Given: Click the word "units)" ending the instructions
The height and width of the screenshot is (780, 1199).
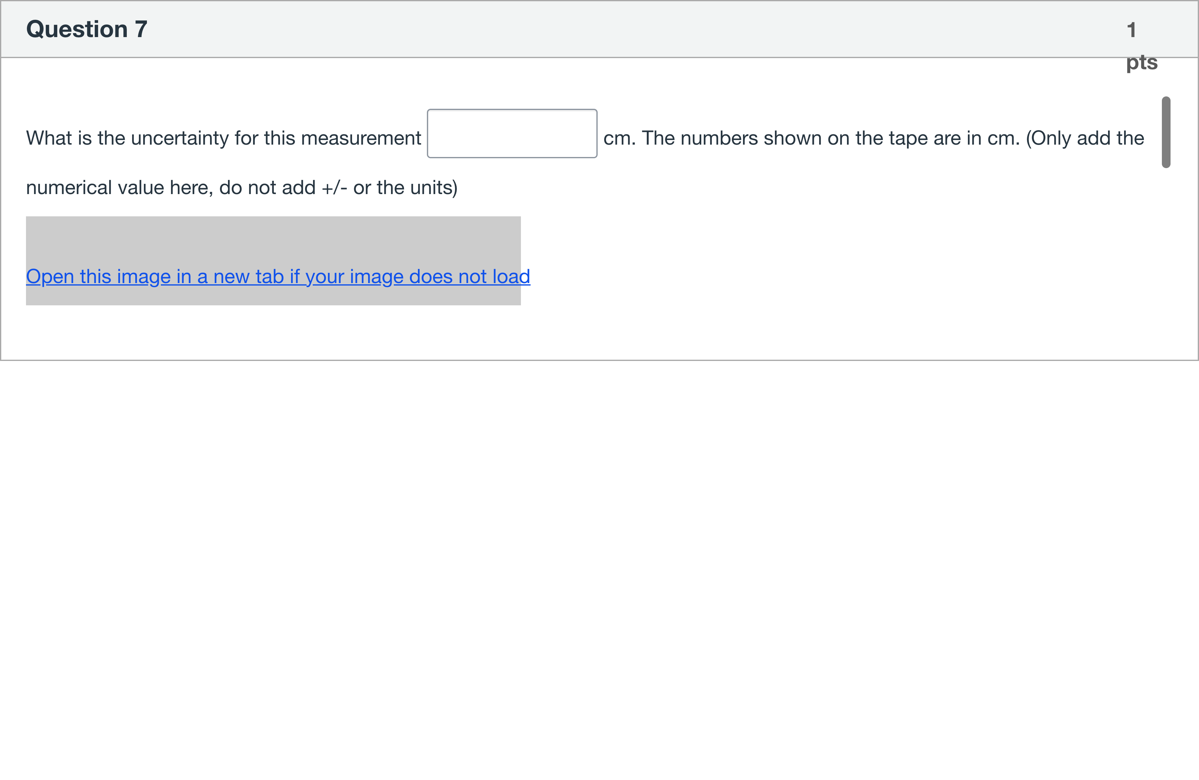Looking at the screenshot, I should pos(434,188).
